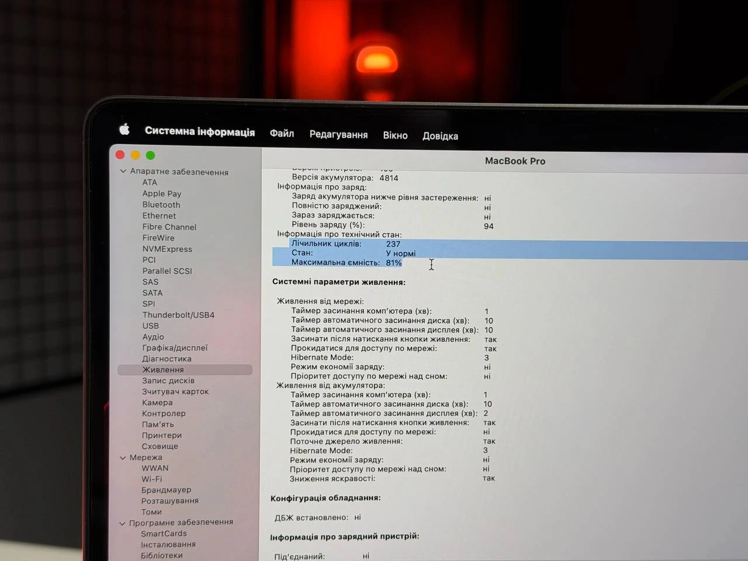Click the highlighted Максимальна ємність line
Screen dimensions: 748x561
pyautogui.click(x=347, y=262)
